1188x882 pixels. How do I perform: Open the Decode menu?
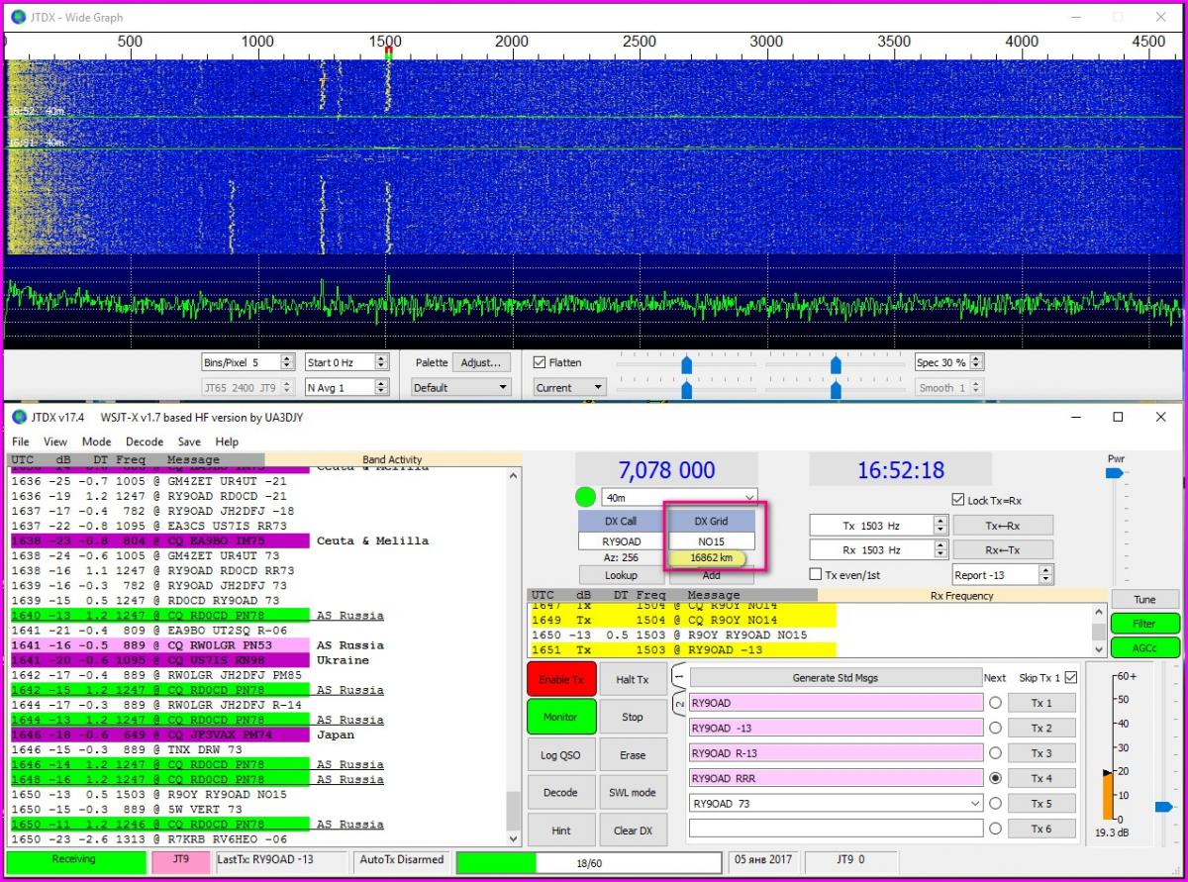point(144,441)
